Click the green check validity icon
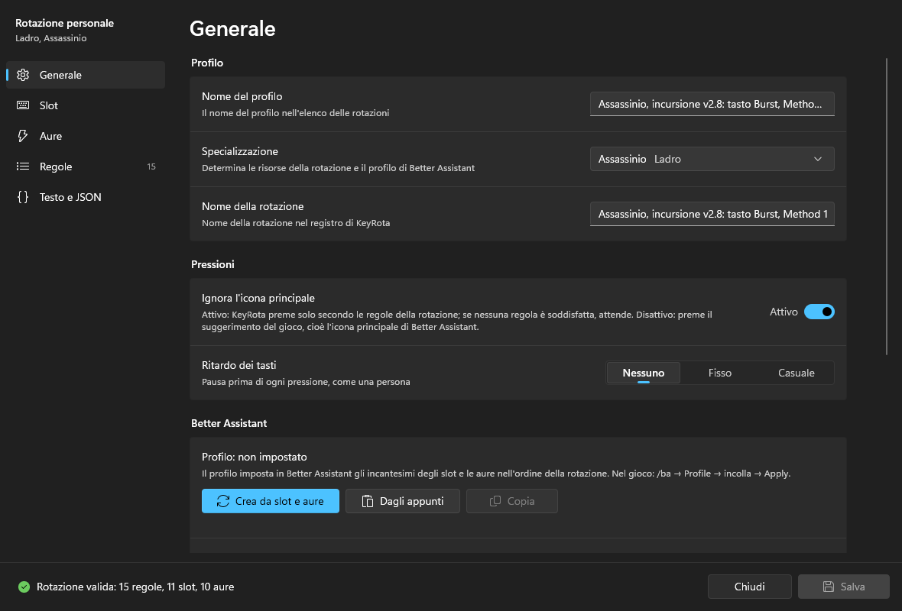 [x=24, y=587]
